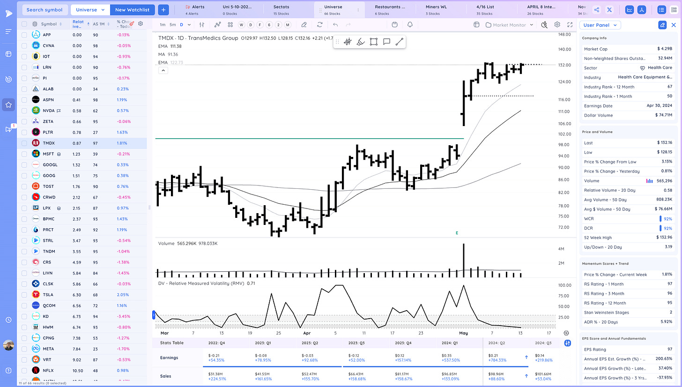Open the table settings gear beside Symbol header

coord(35,24)
